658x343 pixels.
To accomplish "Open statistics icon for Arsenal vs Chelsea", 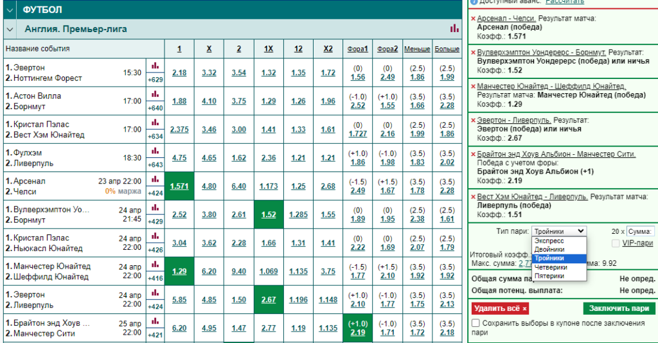I will click(156, 179).
